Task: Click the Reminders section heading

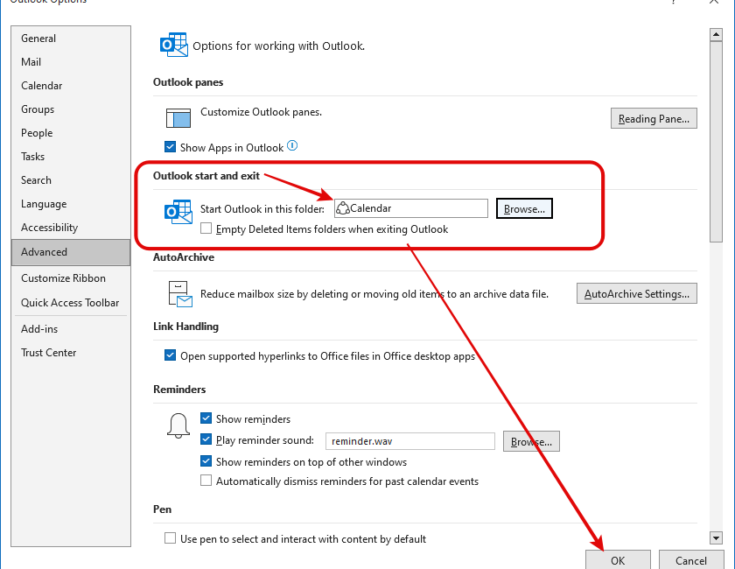Action: (x=179, y=390)
